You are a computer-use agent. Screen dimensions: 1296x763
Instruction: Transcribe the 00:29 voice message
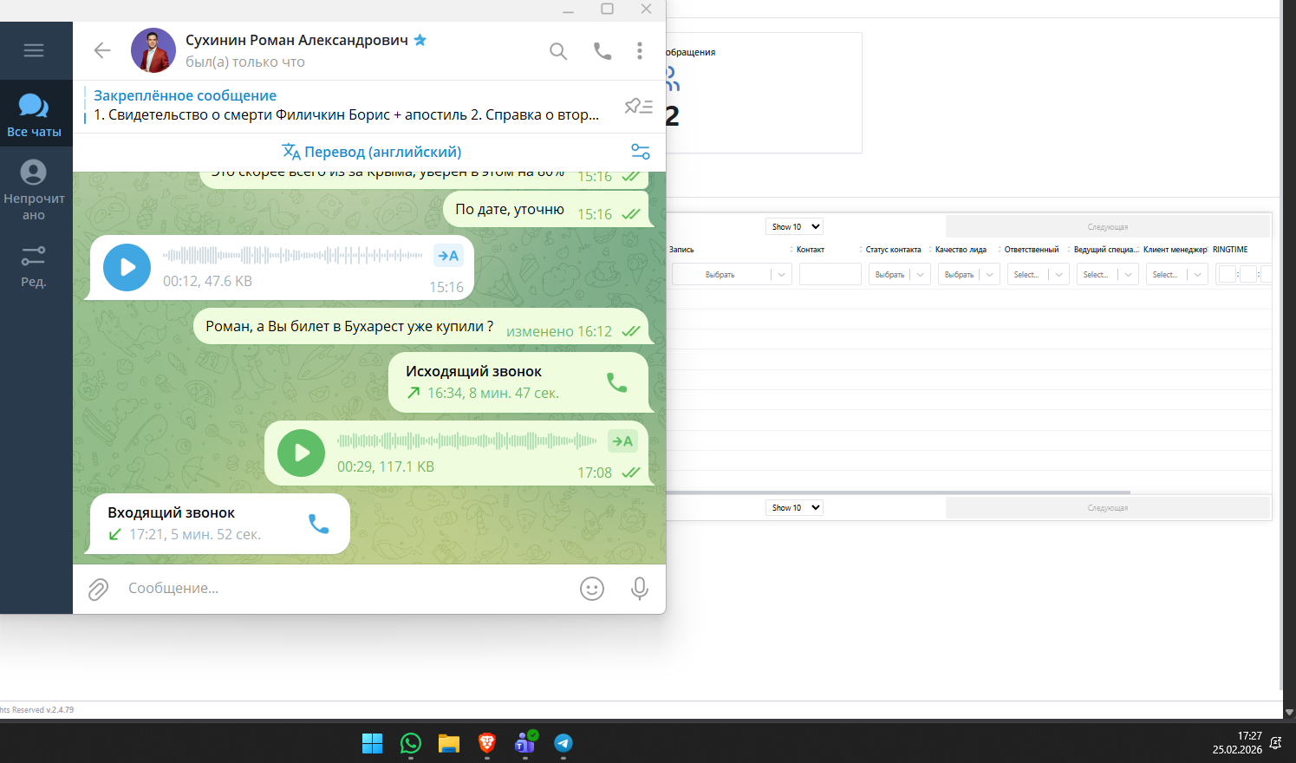(622, 441)
